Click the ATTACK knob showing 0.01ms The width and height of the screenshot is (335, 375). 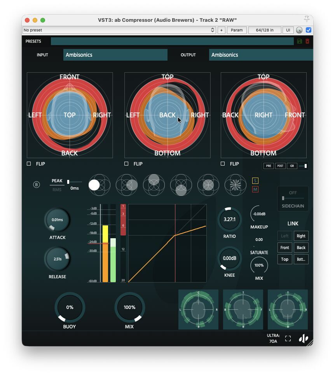57,220
